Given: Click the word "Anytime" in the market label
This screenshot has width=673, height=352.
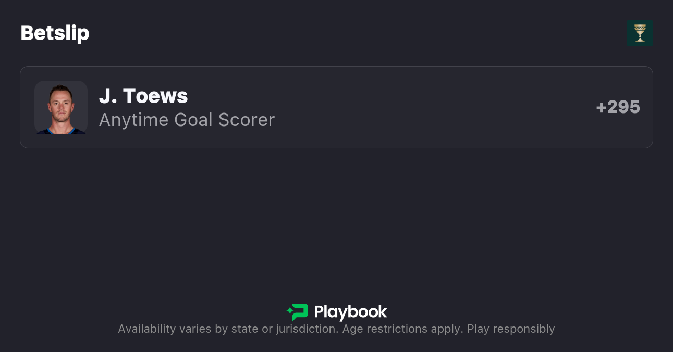Looking at the screenshot, I should click(133, 120).
